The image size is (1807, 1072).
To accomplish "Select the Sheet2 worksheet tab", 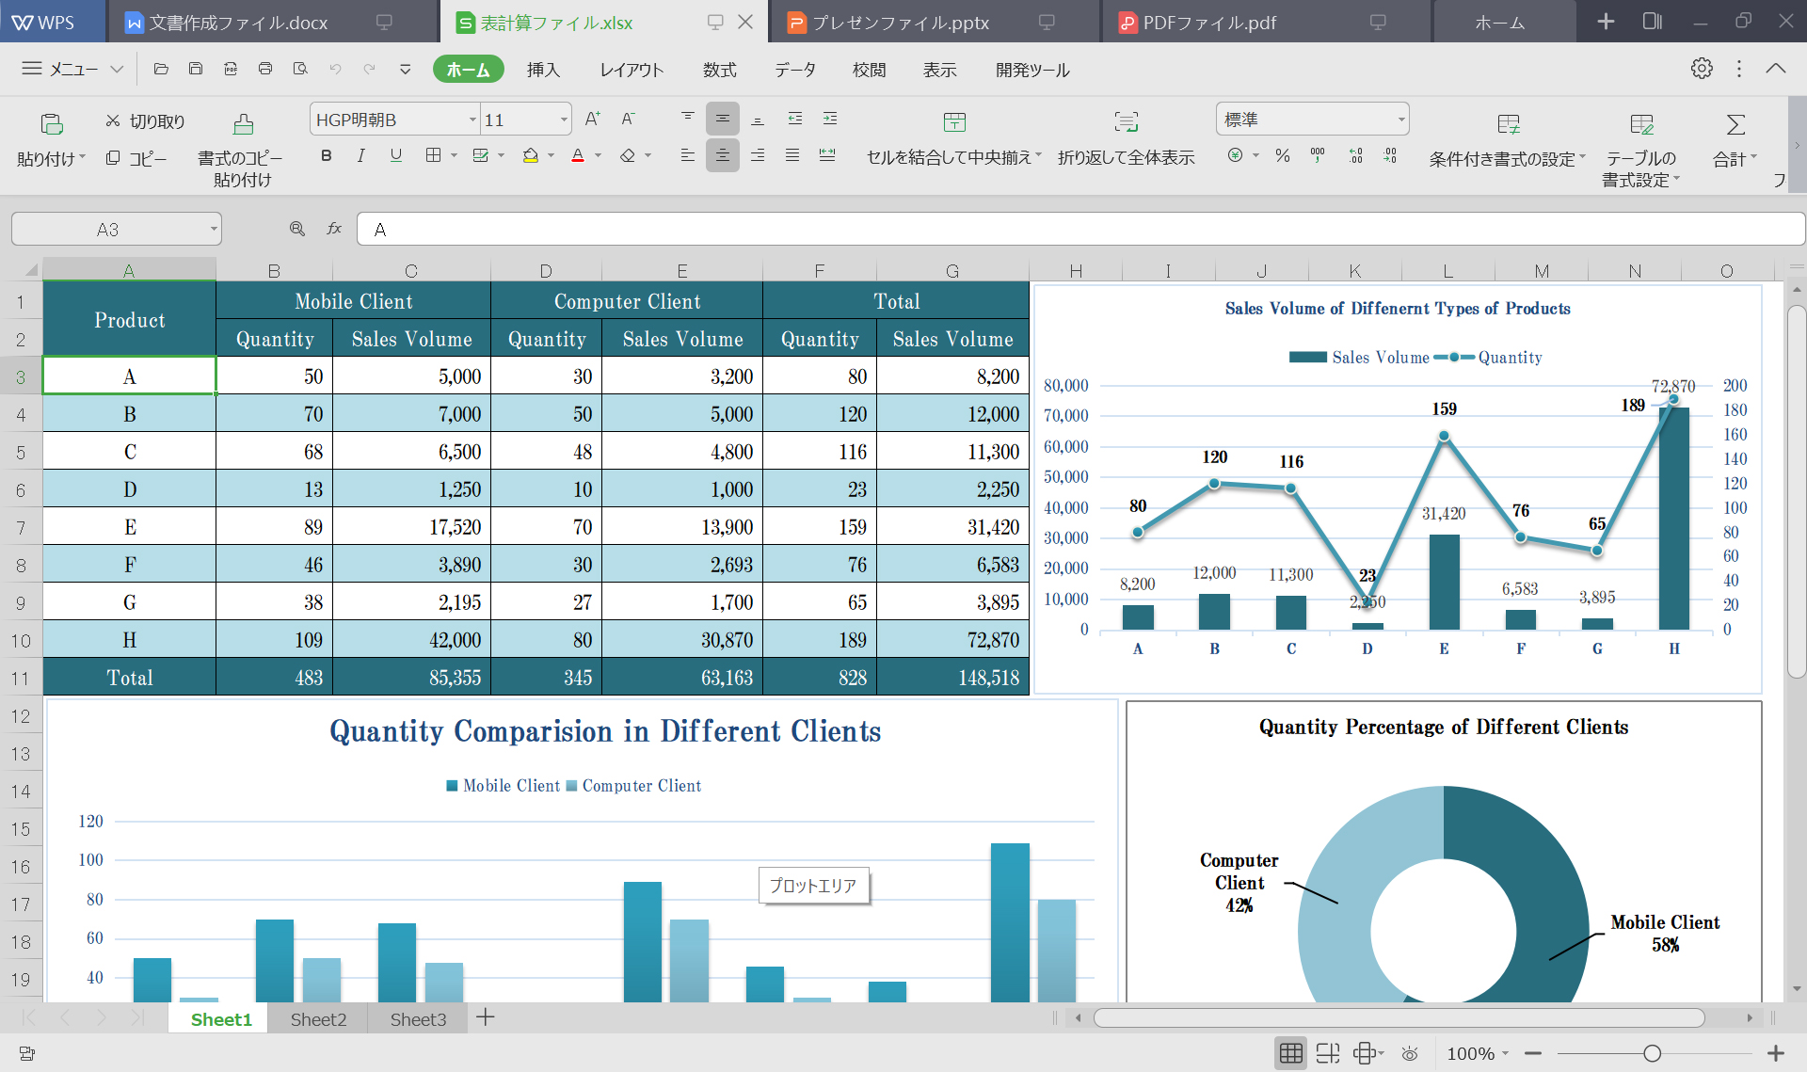I will 318,1018.
